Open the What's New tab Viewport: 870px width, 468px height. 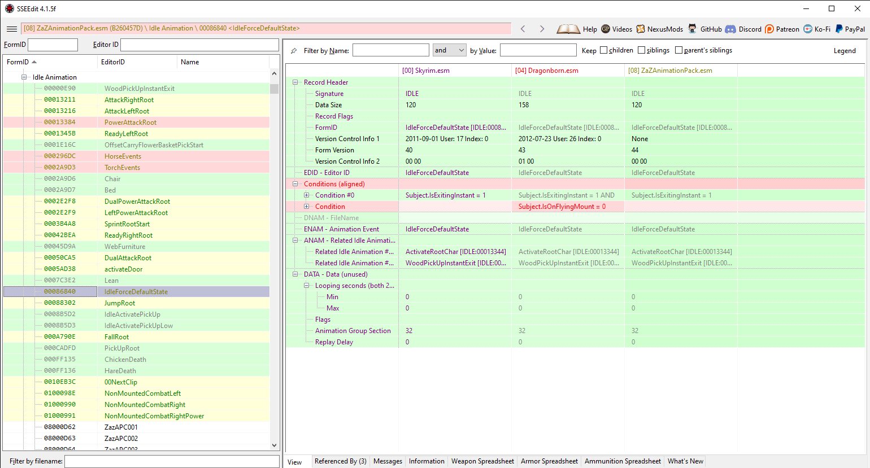pos(685,461)
